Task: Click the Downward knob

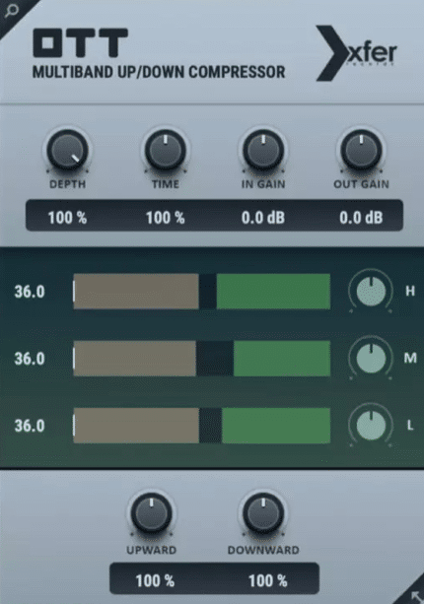Action: coord(263,513)
